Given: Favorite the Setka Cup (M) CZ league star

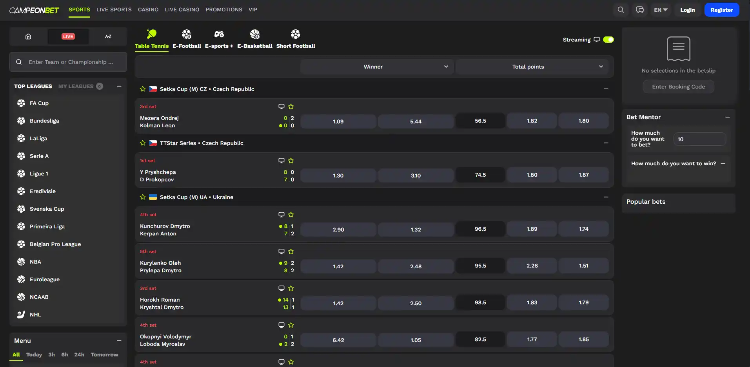Looking at the screenshot, I should 143,89.
